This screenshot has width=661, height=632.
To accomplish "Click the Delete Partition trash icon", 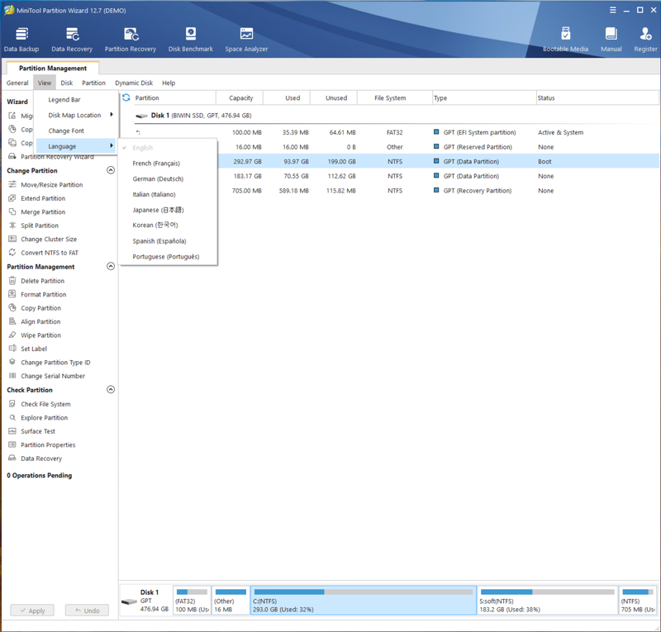I will click(x=12, y=281).
